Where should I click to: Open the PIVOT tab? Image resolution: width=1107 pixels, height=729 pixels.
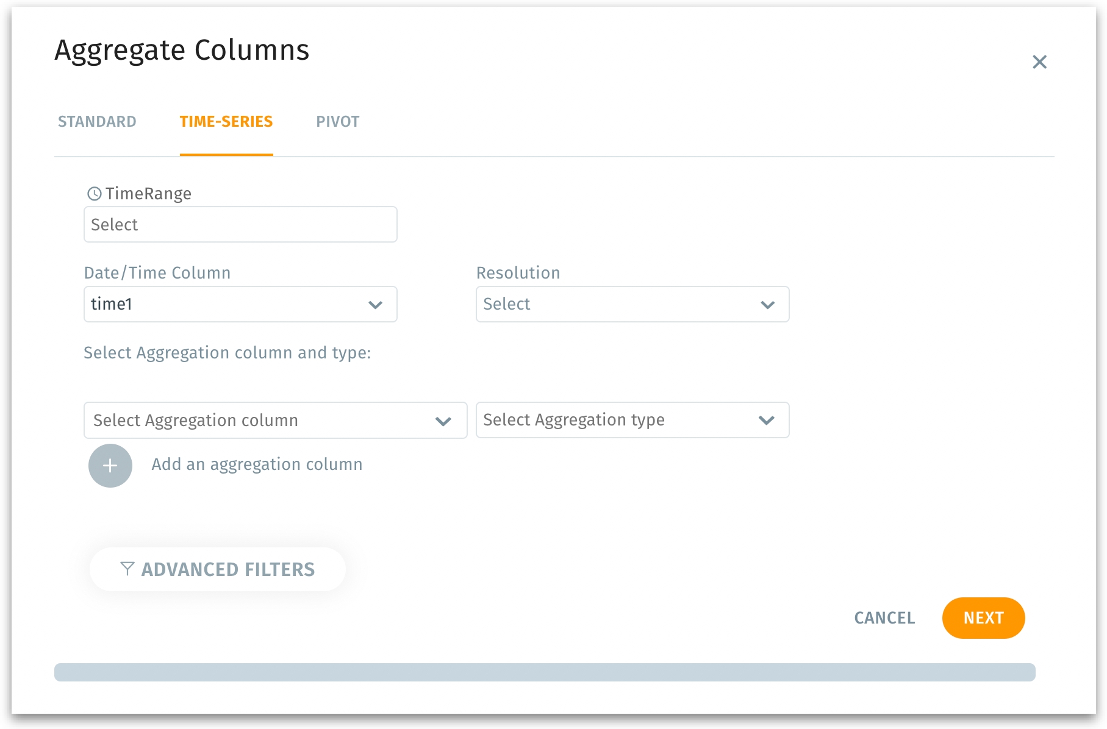337,122
